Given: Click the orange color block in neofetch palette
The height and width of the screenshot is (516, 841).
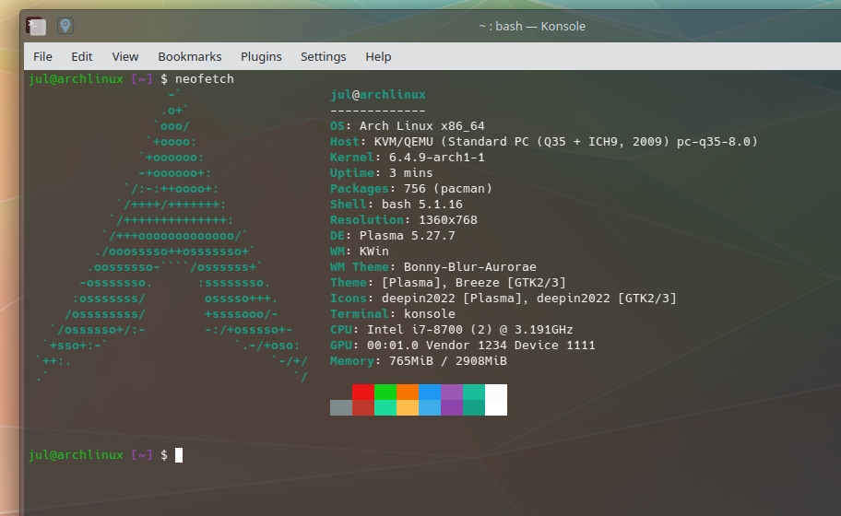Looking at the screenshot, I should pyautogui.click(x=408, y=392).
